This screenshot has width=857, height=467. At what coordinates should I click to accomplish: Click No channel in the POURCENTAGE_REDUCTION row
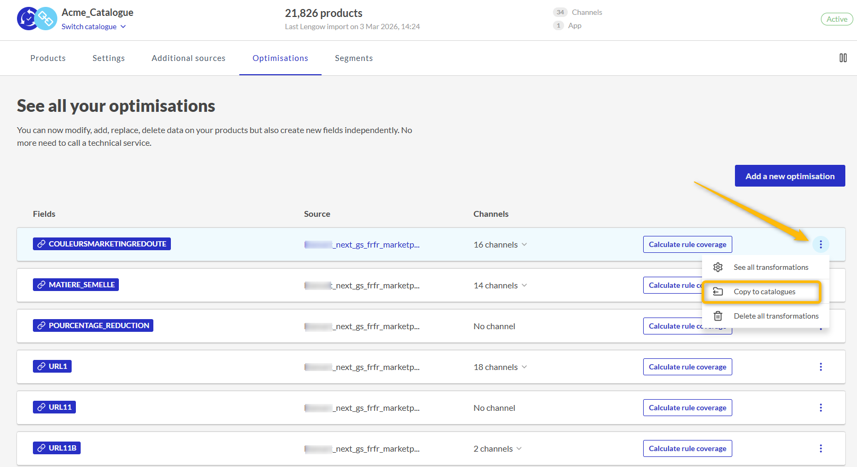[494, 326]
